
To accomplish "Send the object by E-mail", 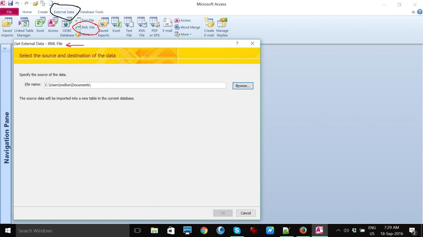I will pos(167,25).
